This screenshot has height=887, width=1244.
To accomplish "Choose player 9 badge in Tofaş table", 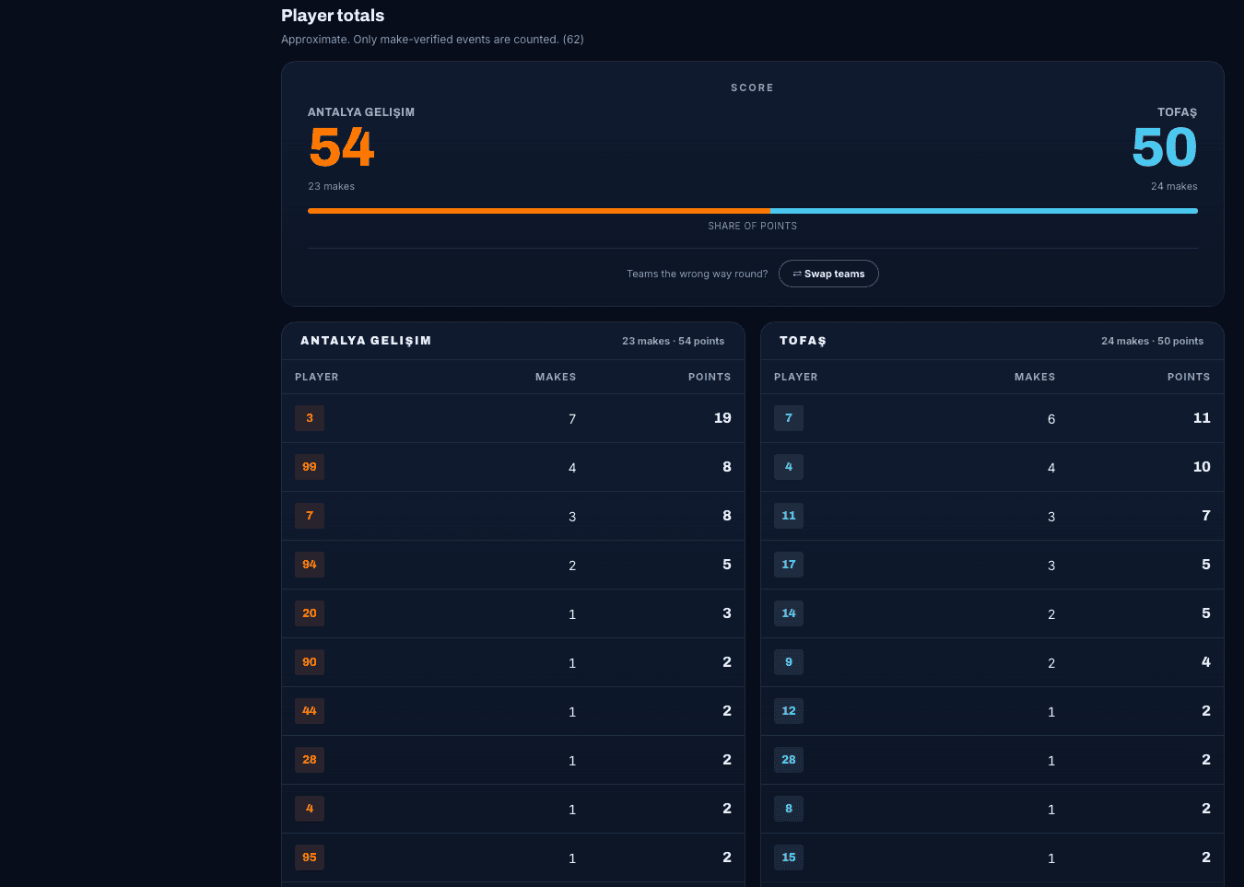I will point(789,662).
